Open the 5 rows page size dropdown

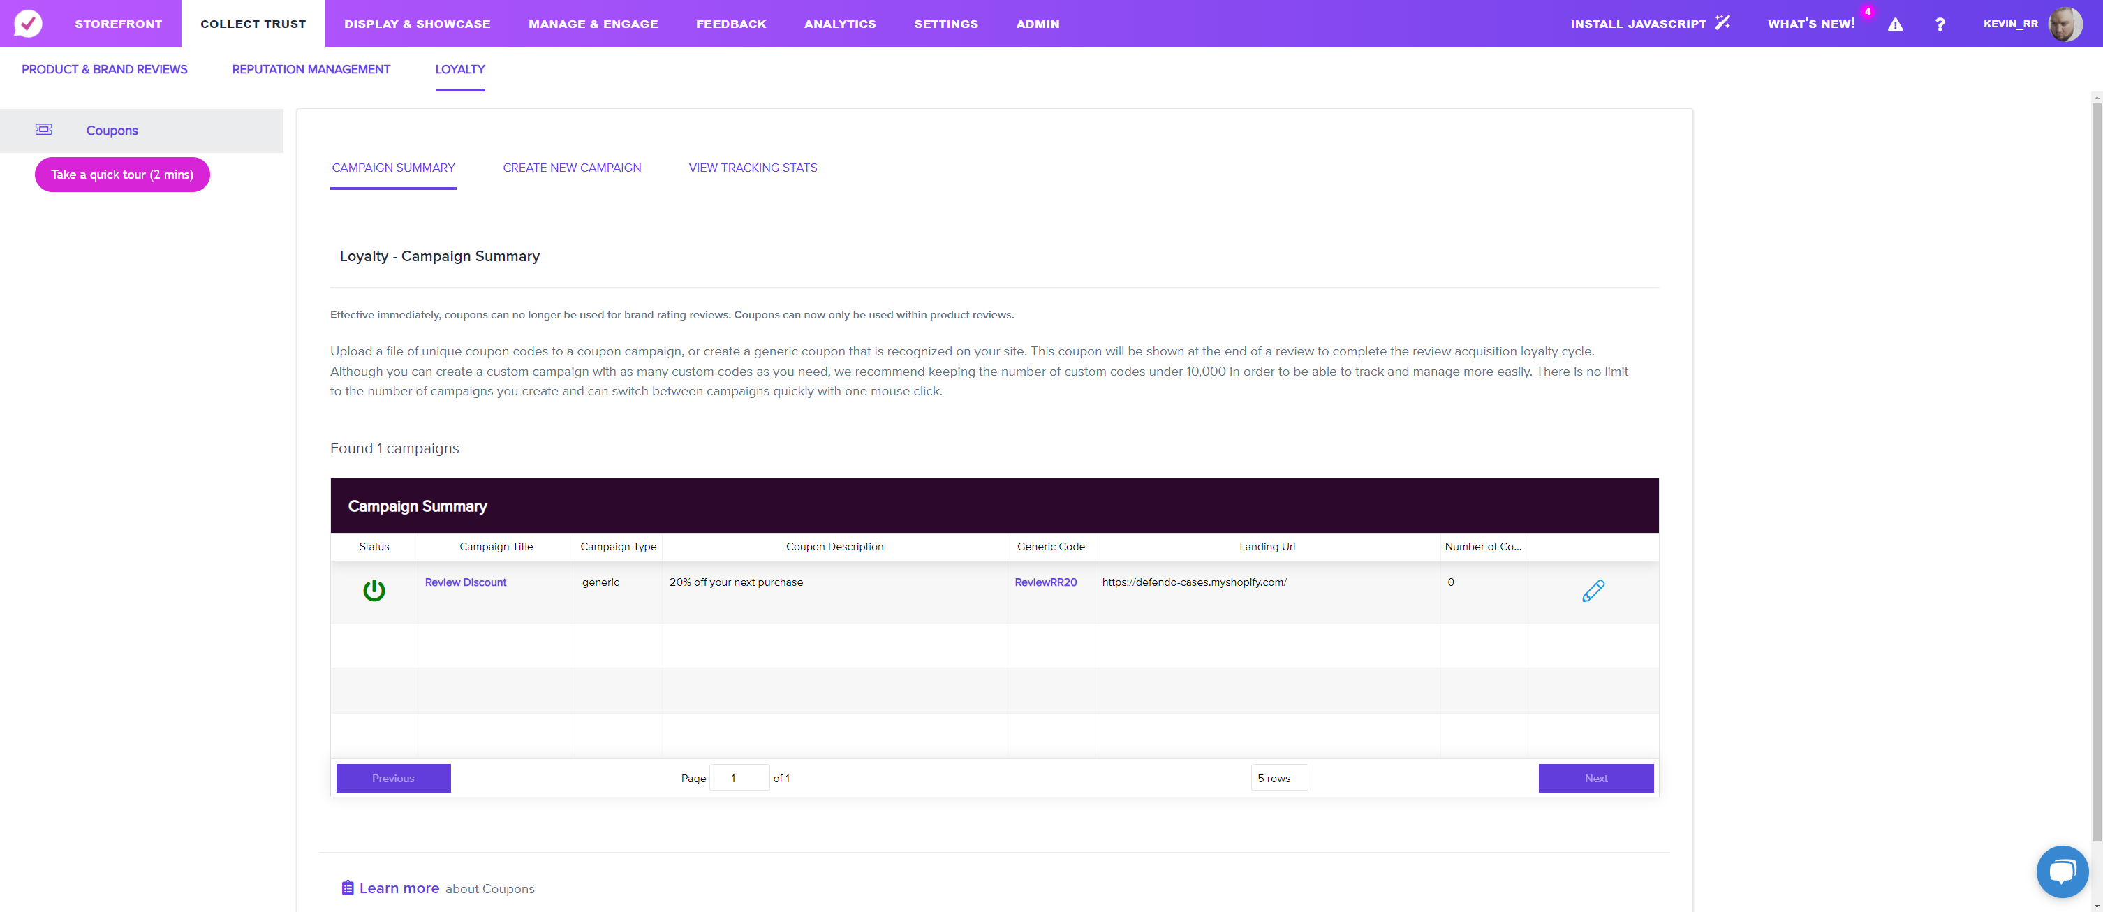[1279, 778]
